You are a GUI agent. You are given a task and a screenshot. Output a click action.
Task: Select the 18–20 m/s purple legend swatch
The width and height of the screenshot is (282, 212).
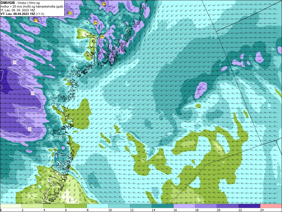206,206
